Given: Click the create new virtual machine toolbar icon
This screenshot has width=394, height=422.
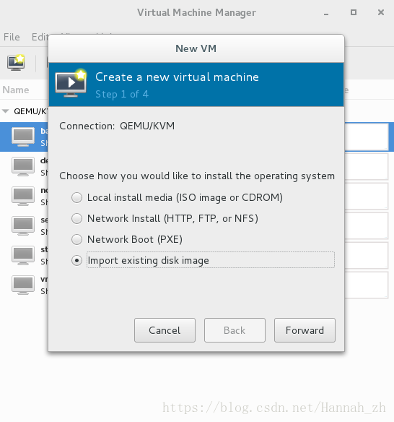Looking at the screenshot, I should [16, 63].
